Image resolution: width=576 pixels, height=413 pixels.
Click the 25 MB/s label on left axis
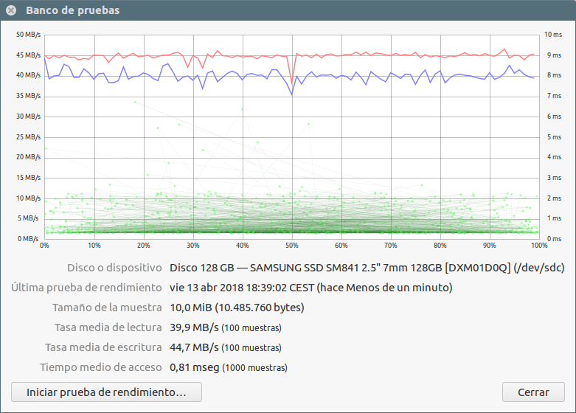[x=28, y=137]
